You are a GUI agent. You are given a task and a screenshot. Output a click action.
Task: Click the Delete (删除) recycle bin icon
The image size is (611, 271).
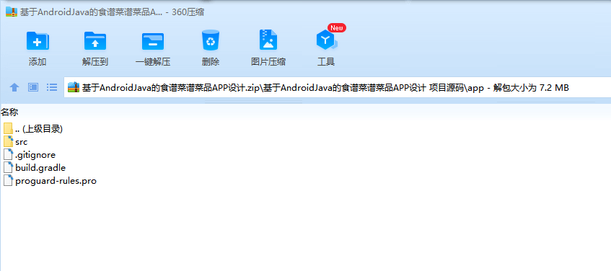(x=211, y=40)
